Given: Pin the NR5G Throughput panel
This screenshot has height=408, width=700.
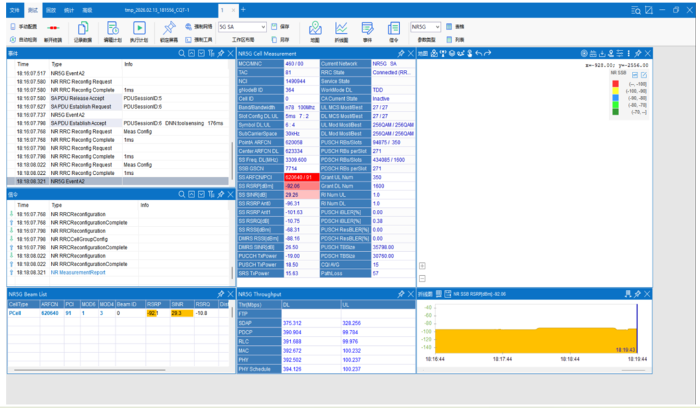Looking at the screenshot, I should pyautogui.click(x=401, y=294).
